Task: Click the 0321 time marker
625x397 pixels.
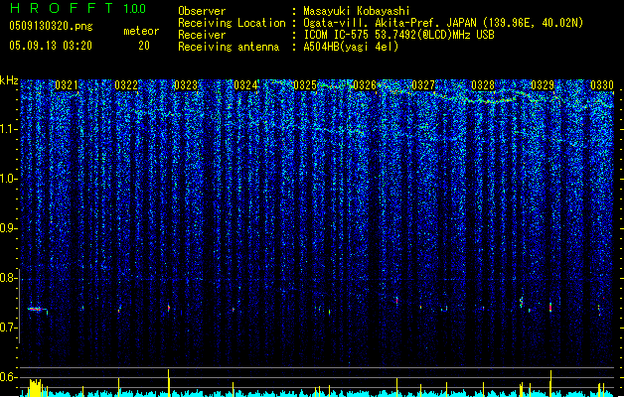Action: (x=67, y=85)
